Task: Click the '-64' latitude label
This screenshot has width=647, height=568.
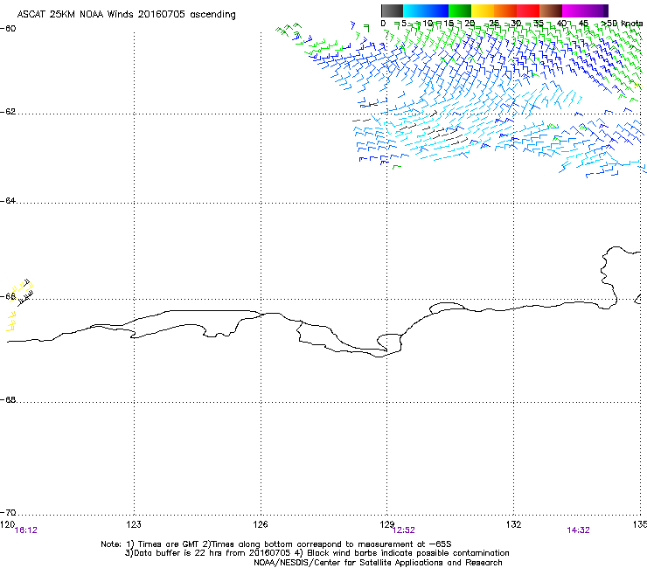Action: (x=8, y=201)
